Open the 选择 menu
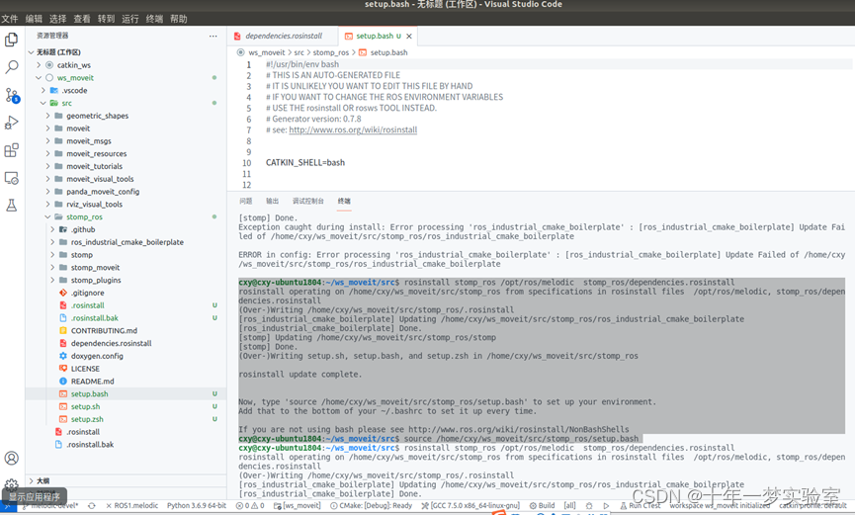Screen dimensions: 855x515 pyautogui.click(x=57, y=19)
